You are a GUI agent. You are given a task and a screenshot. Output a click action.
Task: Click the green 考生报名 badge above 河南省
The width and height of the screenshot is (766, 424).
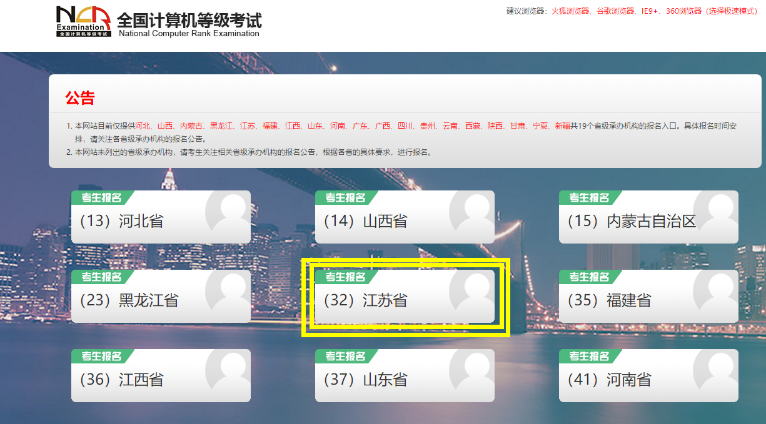pyautogui.click(x=588, y=356)
